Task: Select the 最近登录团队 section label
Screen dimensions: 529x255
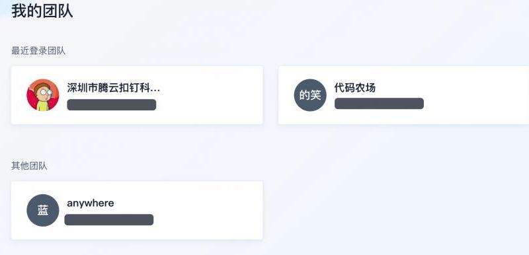Action: [x=38, y=51]
